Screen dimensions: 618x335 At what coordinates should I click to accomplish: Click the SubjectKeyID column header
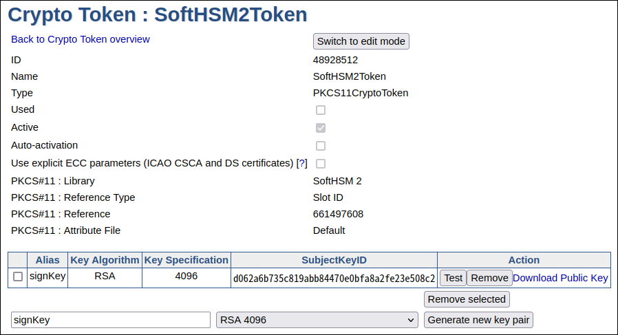334,260
